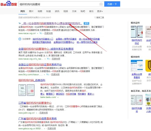Open 全国组织机构代码管理中心--诚信体系实名制查询 result
Image resolution: width=151 pixels, height=131 pixels.
point(46,49)
